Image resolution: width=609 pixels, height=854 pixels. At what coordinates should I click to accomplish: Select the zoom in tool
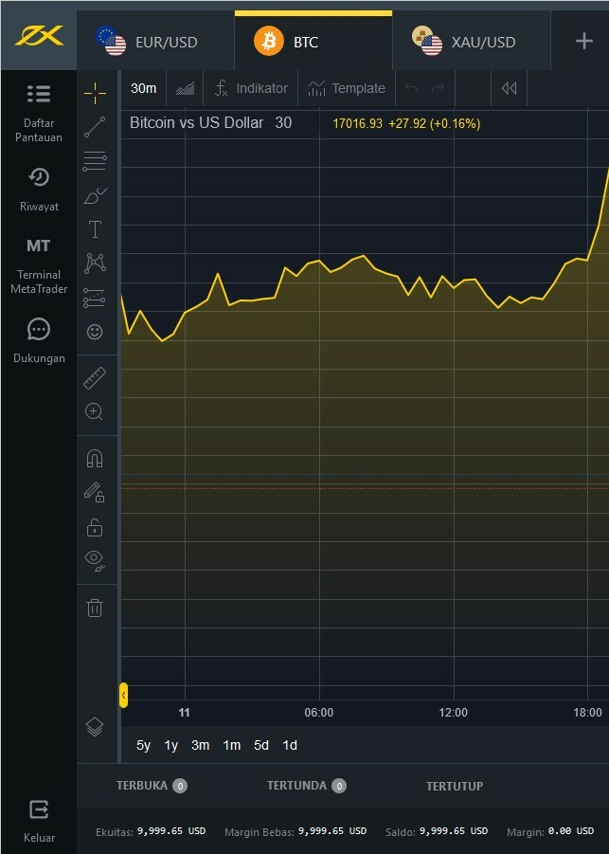click(x=94, y=411)
